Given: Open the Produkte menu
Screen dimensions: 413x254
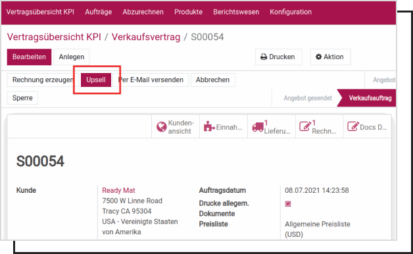Looking at the screenshot, I should click(x=188, y=12).
